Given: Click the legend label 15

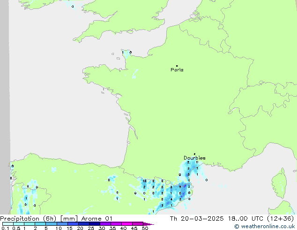Looking at the screenshot, I should pyautogui.click(x=69, y=228).
